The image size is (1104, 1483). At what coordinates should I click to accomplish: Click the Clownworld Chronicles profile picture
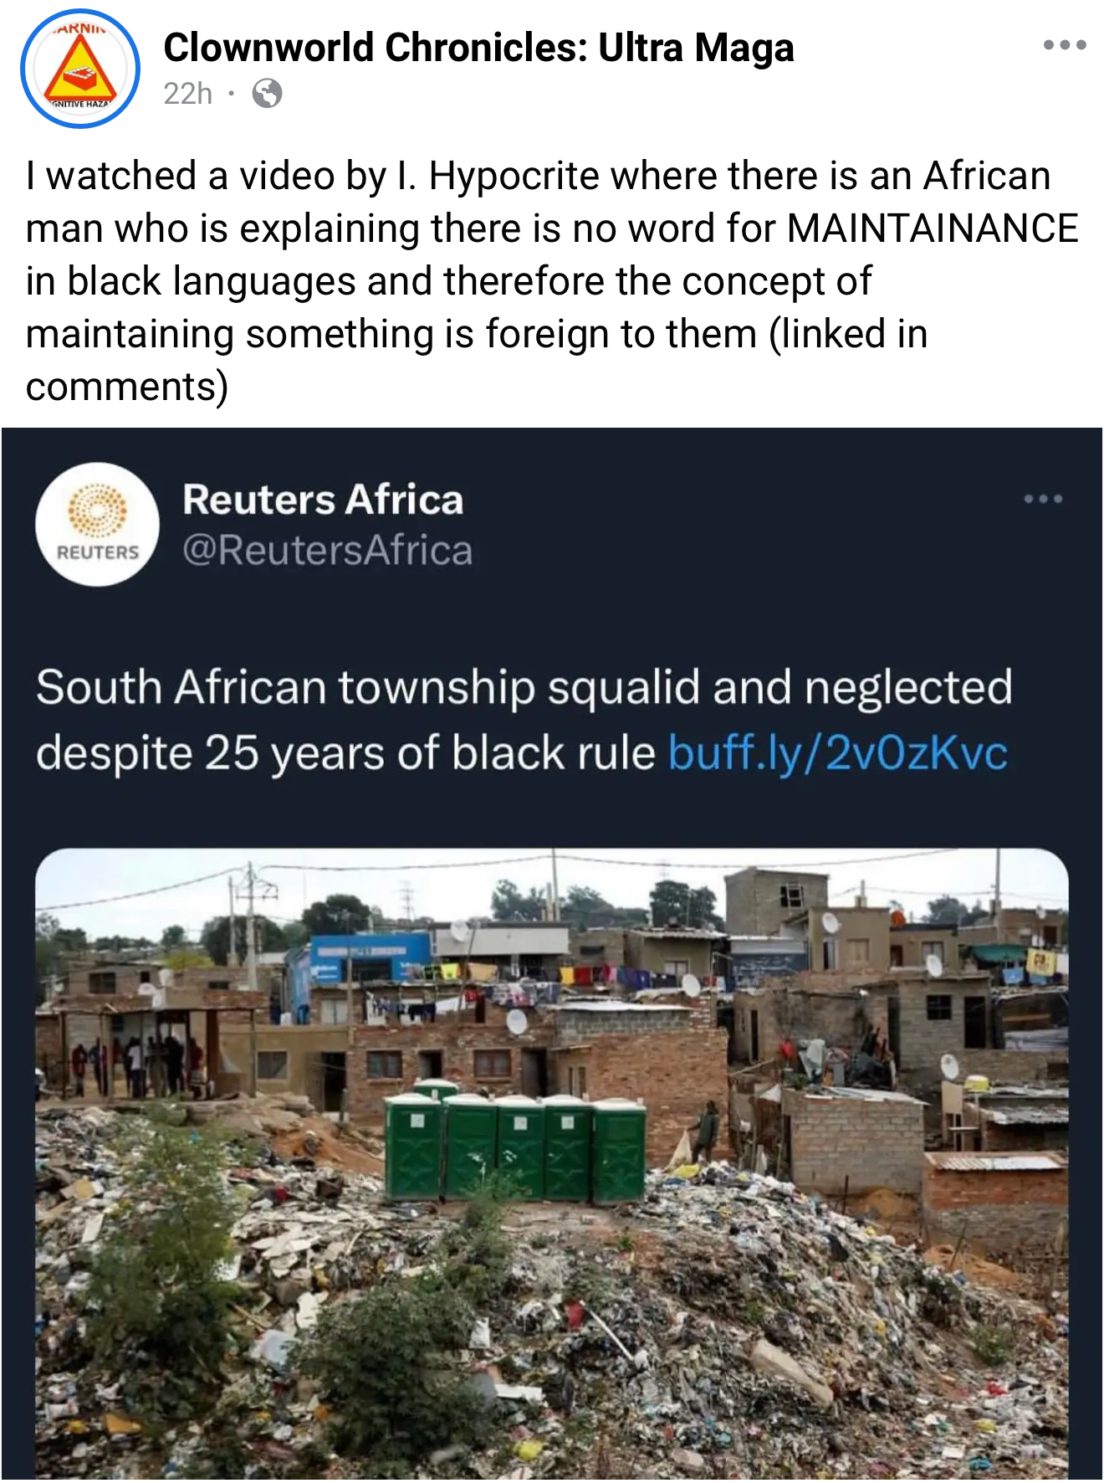(80, 69)
